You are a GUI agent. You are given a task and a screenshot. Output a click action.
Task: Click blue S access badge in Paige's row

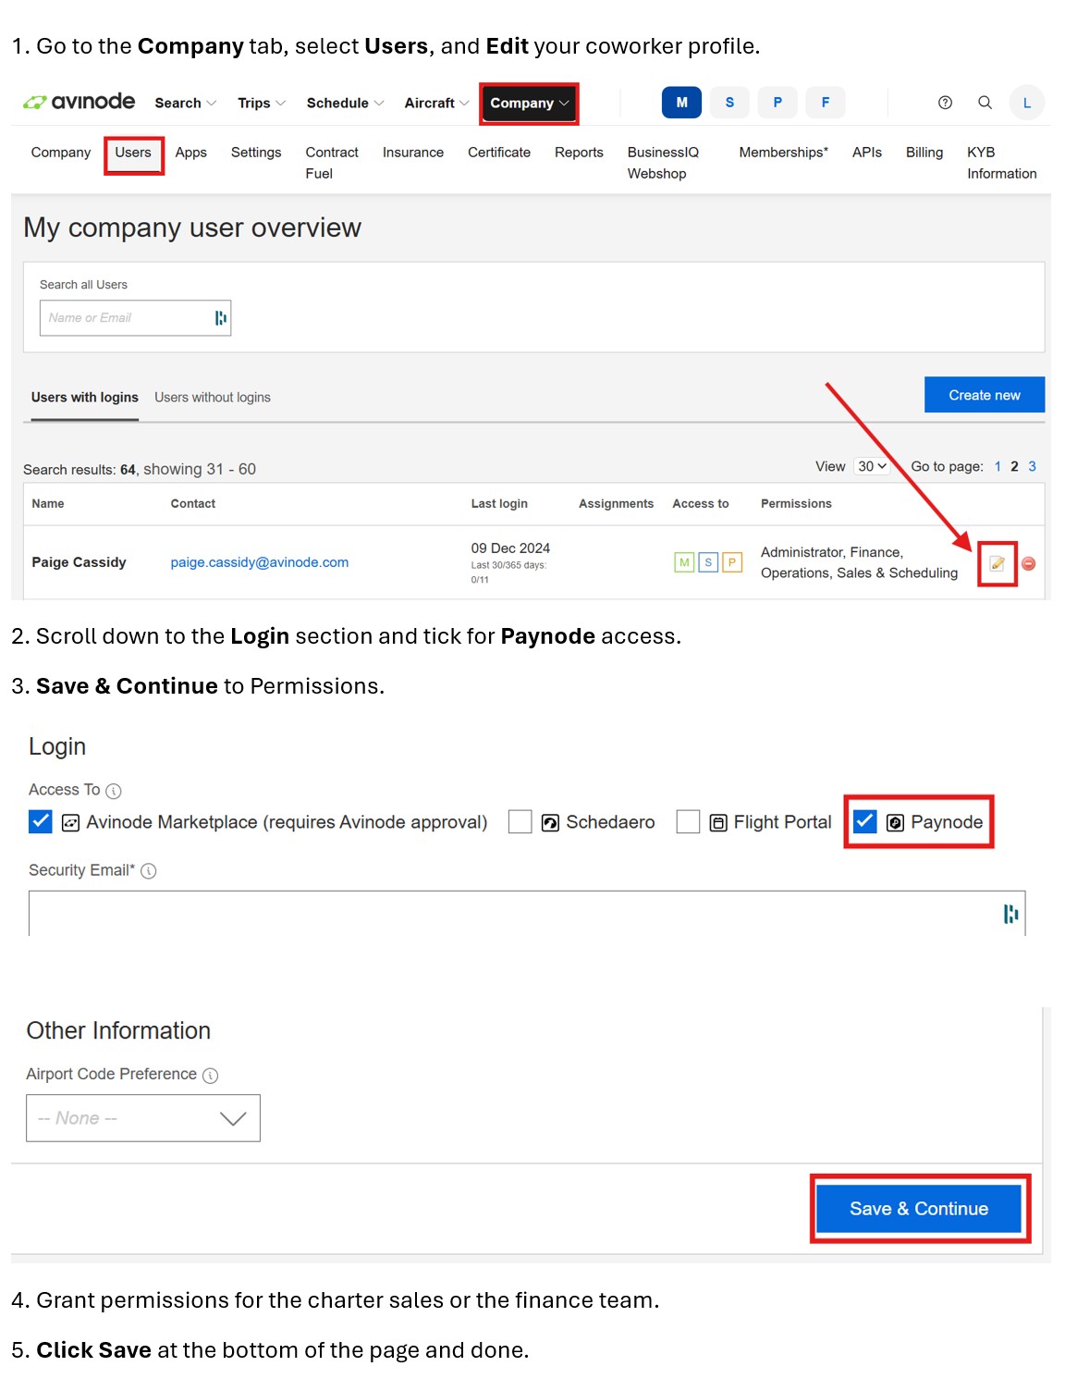708,562
